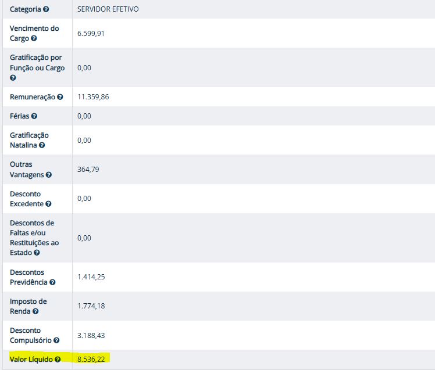Click help icon beside Restituições ao Estado

point(37,253)
